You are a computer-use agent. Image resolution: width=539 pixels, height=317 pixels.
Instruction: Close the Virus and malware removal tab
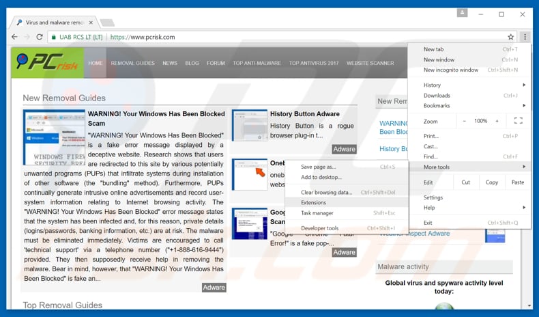coord(91,23)
